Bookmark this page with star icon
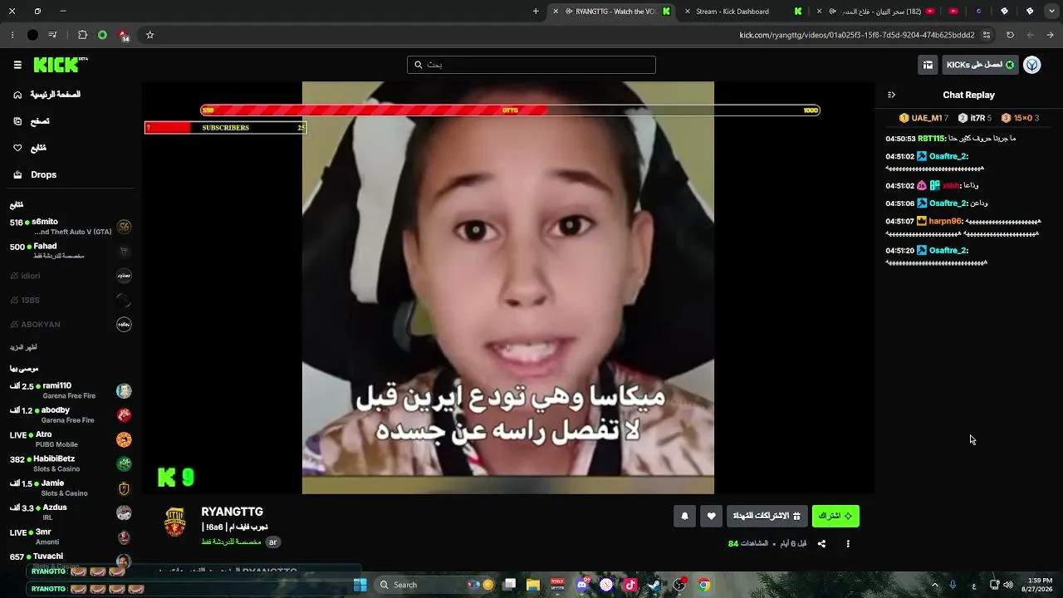 [150, 35]
